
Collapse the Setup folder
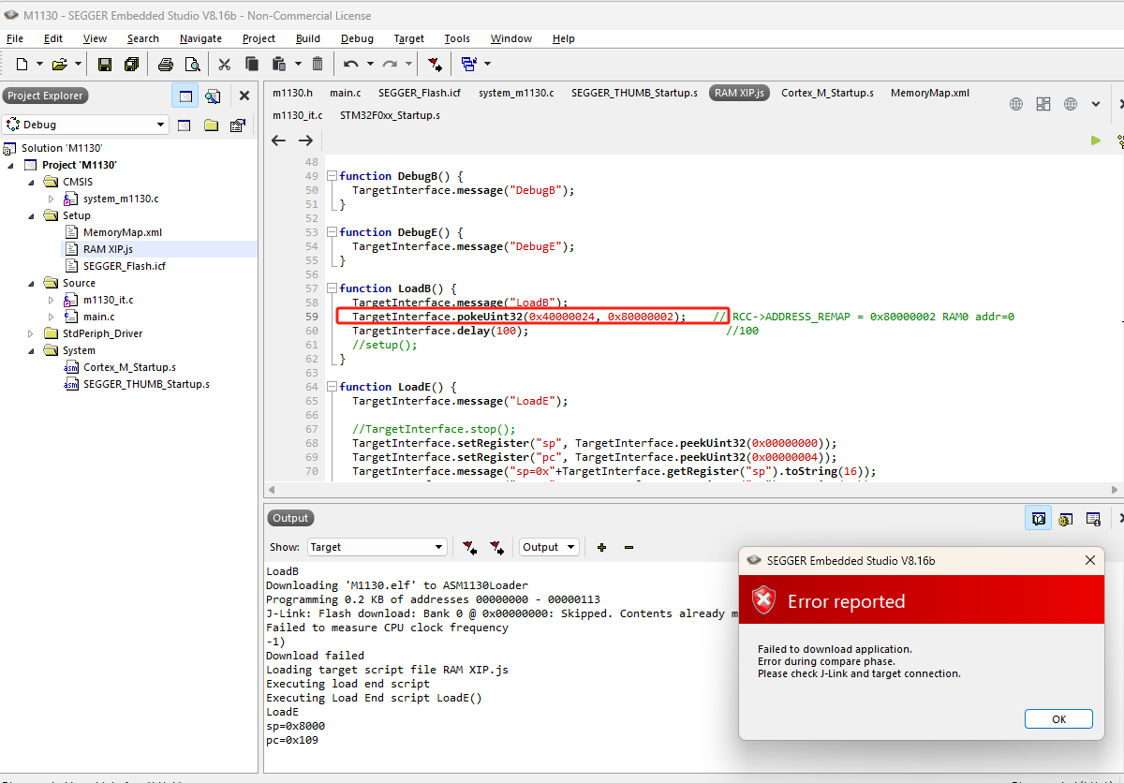[32, 215]
